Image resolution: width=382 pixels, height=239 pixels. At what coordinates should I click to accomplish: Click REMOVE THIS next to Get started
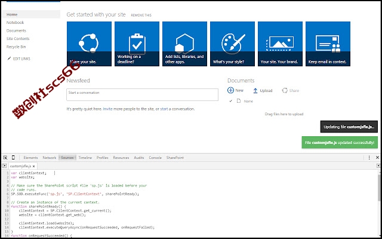141,15
